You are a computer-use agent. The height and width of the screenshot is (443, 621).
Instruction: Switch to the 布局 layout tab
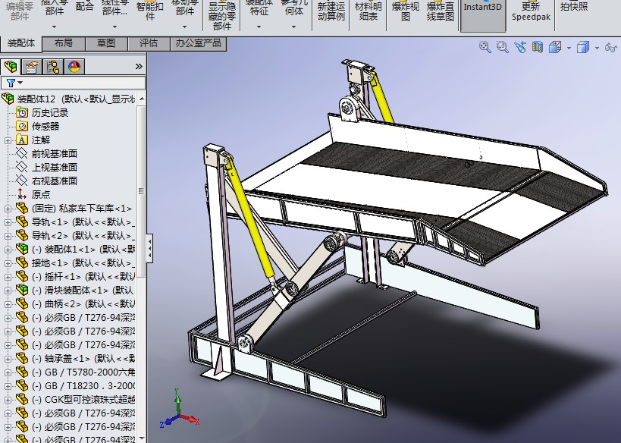64,43
